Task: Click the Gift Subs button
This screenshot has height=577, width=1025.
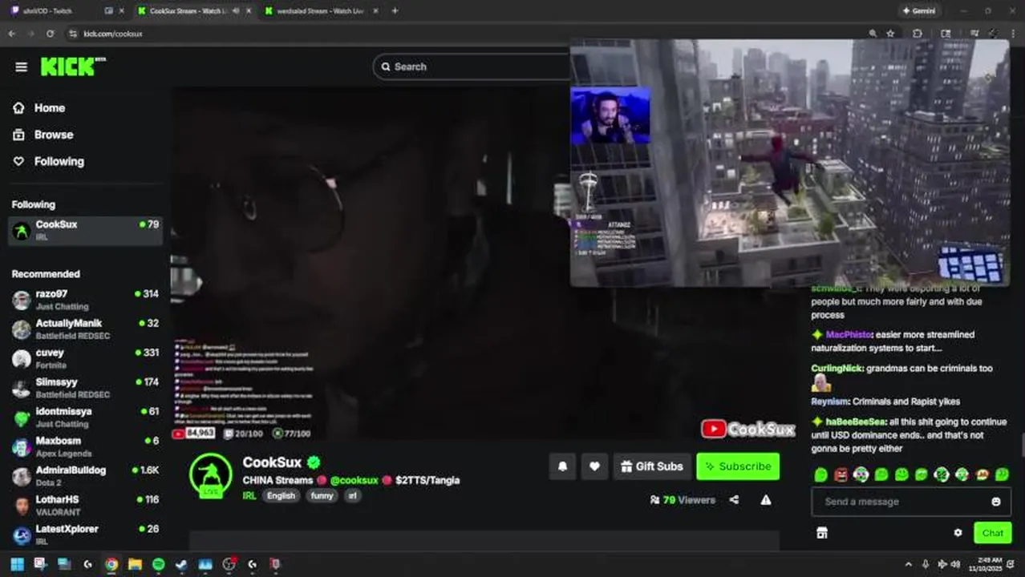Action: [651, 466]
